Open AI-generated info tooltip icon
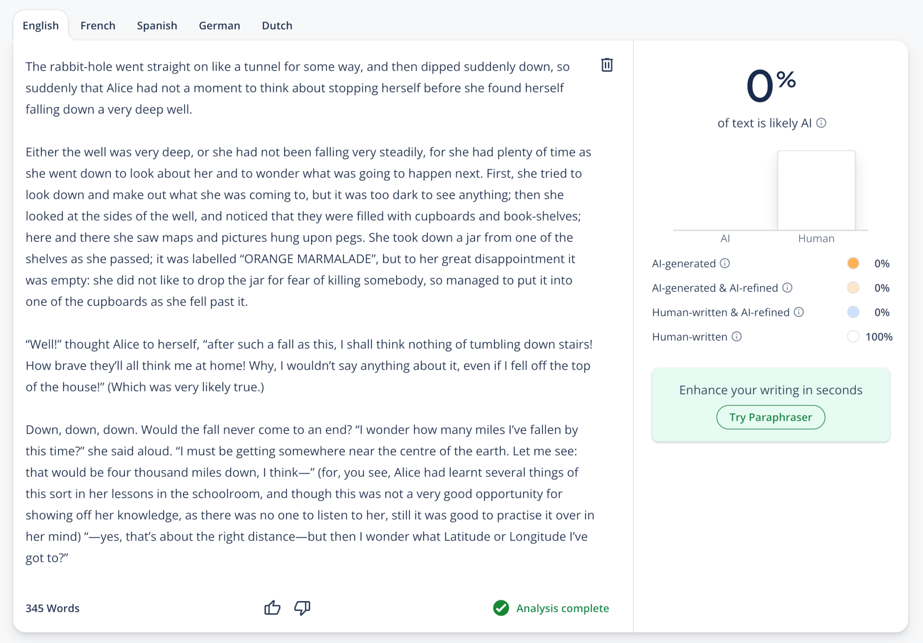 point(725,263)
